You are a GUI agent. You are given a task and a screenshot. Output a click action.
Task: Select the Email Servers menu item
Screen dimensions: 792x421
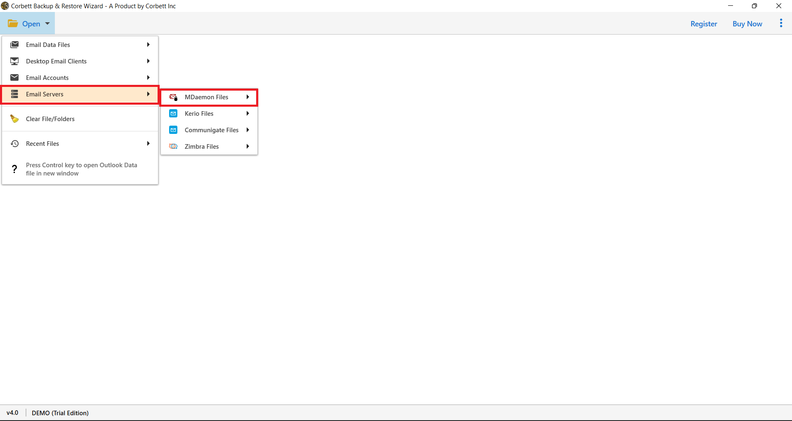pyautogui.click(x=80, y=94)
